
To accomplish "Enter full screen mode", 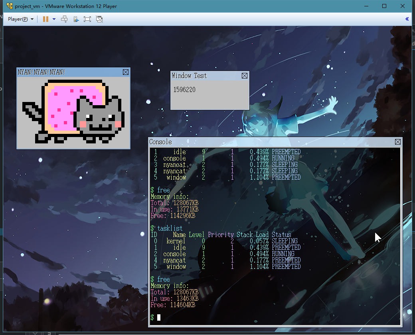I will 87,19.
